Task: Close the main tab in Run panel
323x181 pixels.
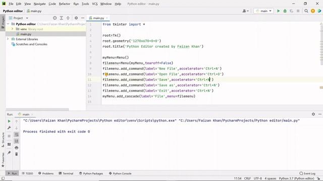Action: (x=32, y=114)
